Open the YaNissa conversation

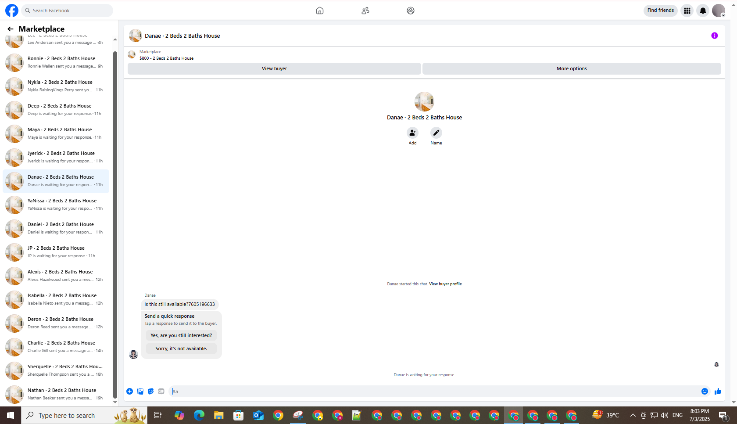coord(56,205)
